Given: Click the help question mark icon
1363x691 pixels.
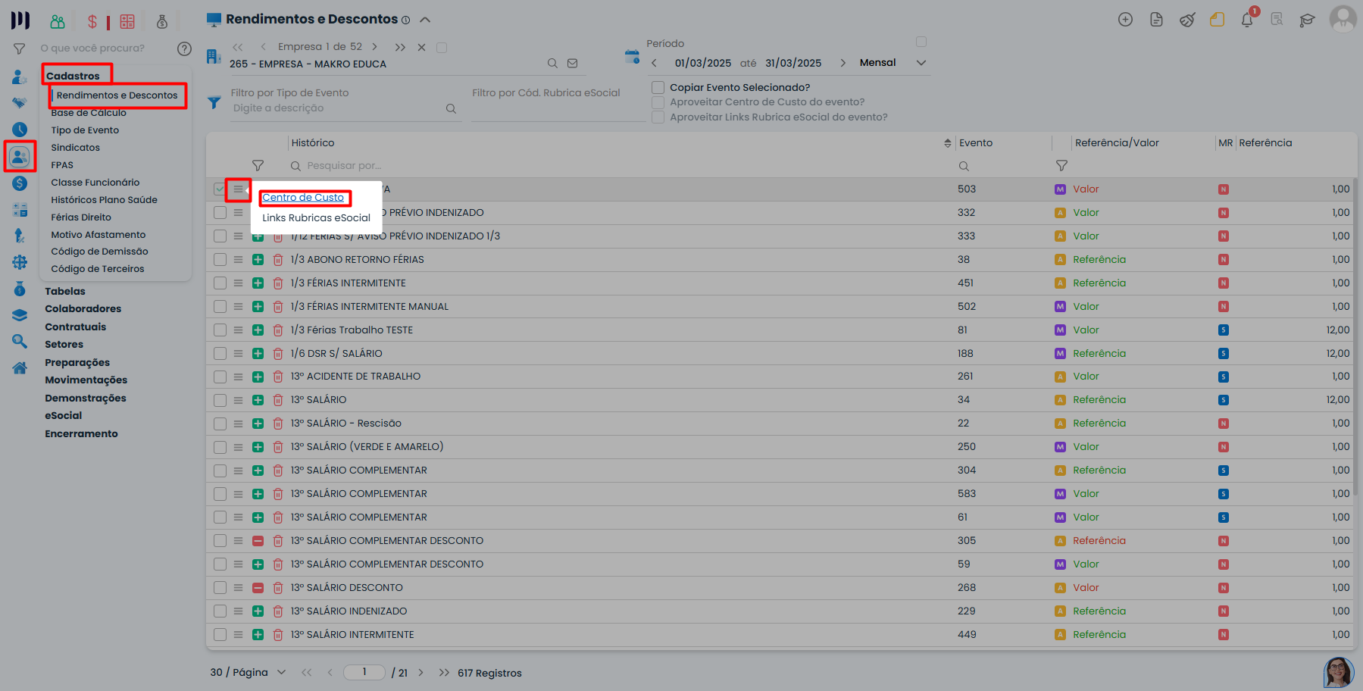Looking at the screenshot, I should (x=184, y=48).
